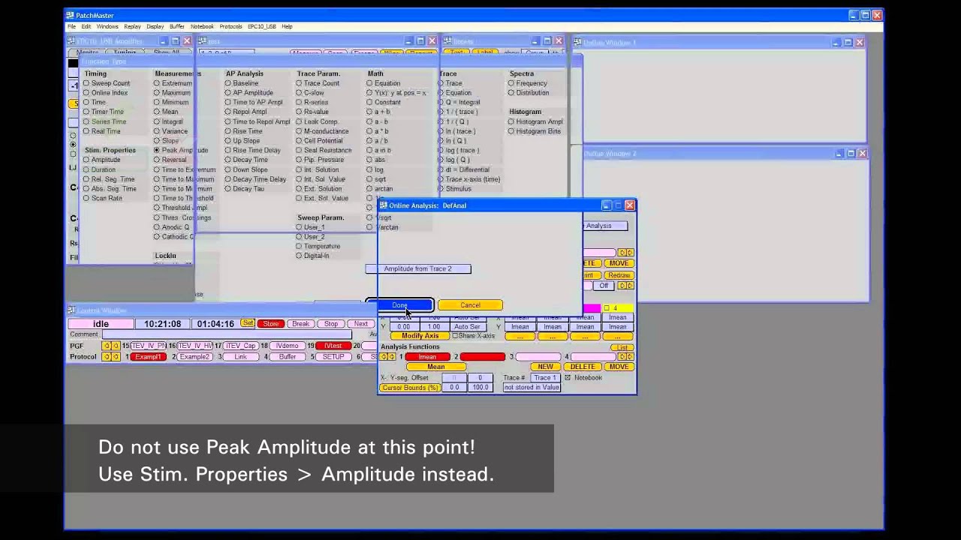Click the yellow swatch labeled 4
Screen dimensions: 961x540
[618, 308]
